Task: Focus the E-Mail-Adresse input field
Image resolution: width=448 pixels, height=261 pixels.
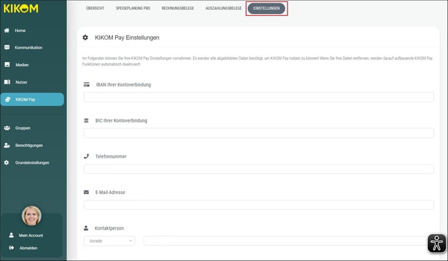Action: pyautogui.click(x=259, y=205)
